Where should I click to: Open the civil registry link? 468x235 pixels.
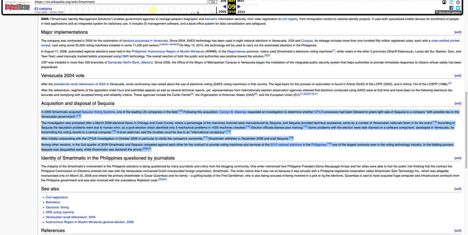point(290,18)
